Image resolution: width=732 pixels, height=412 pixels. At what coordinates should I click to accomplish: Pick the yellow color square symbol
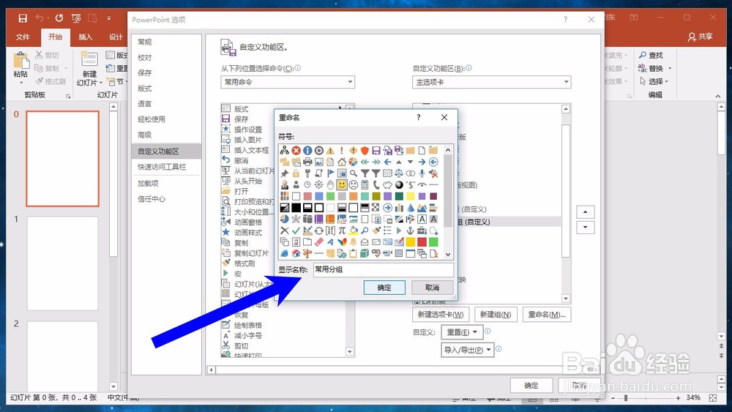(411, 196)
